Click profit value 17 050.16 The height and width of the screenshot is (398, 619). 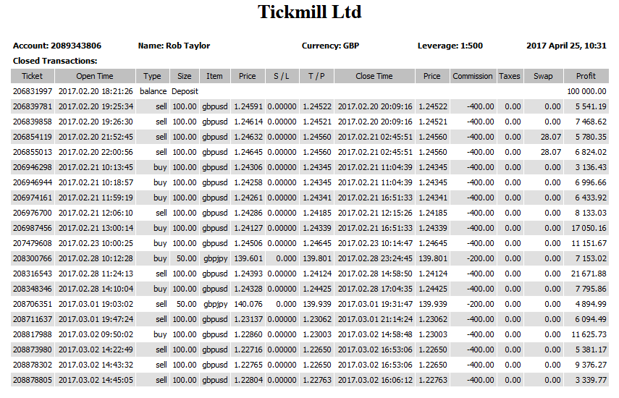click(x=589, y=228)
